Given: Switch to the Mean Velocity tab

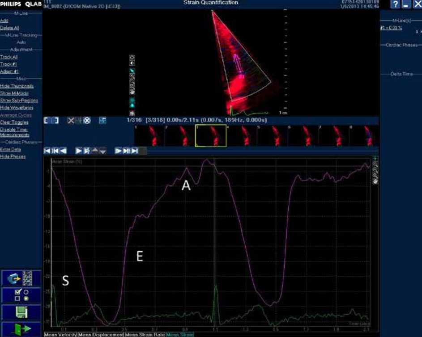Looking at the screenshot, I should click(60, 334).
